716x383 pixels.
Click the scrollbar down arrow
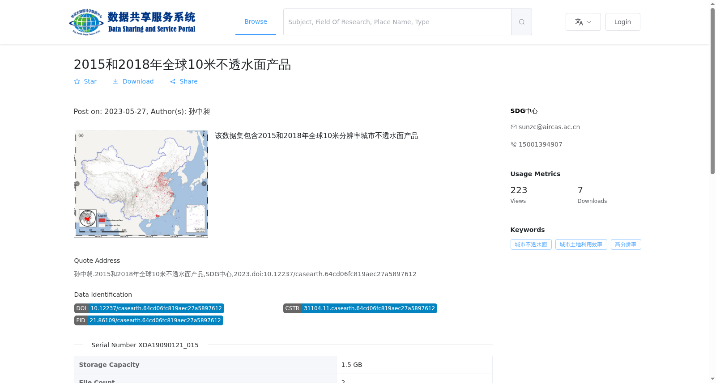point(713,379)
